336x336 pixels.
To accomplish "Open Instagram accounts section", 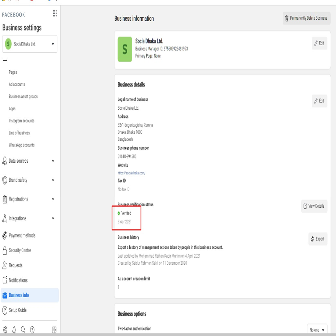I will pos(21,121).
